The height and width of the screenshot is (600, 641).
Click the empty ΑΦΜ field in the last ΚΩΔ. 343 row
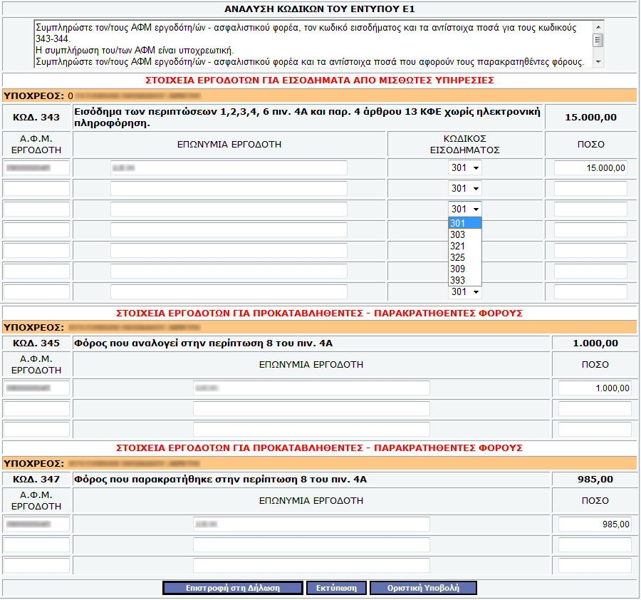[37, 292]
